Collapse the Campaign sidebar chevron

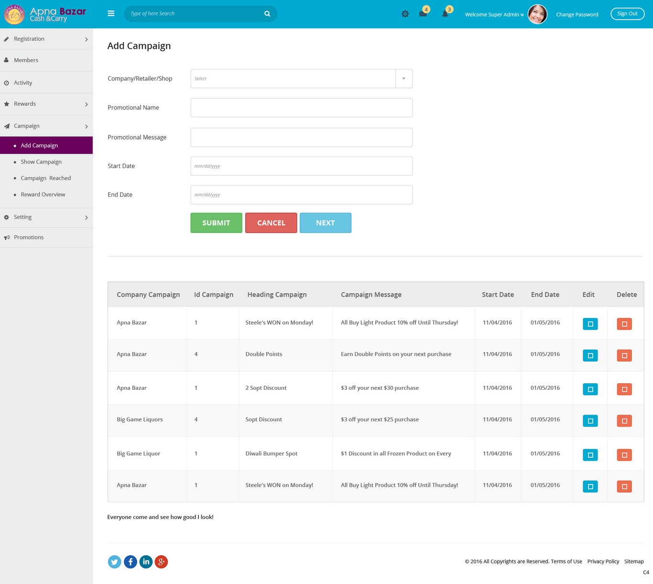pos(87,126)
